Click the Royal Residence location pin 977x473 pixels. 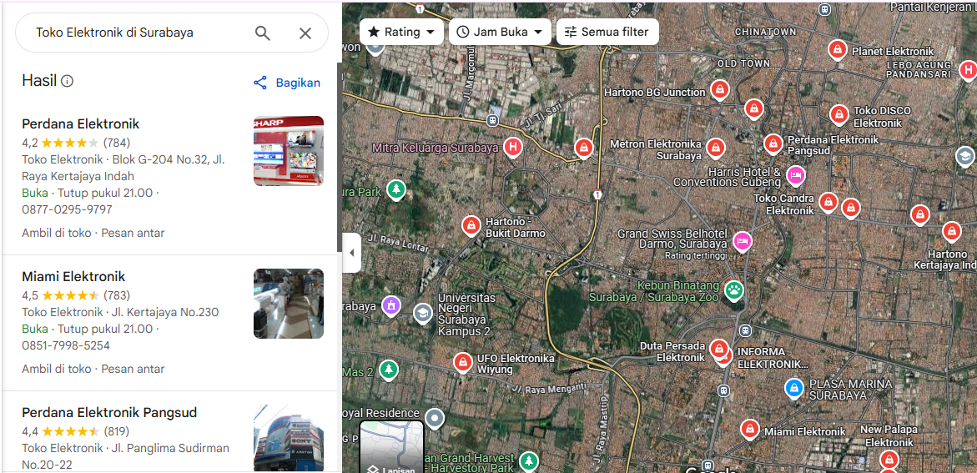[x=435, y=418]
